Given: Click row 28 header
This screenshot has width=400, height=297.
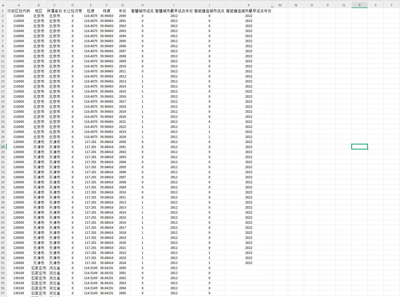Looking at the screenshot, I should 3,147.
